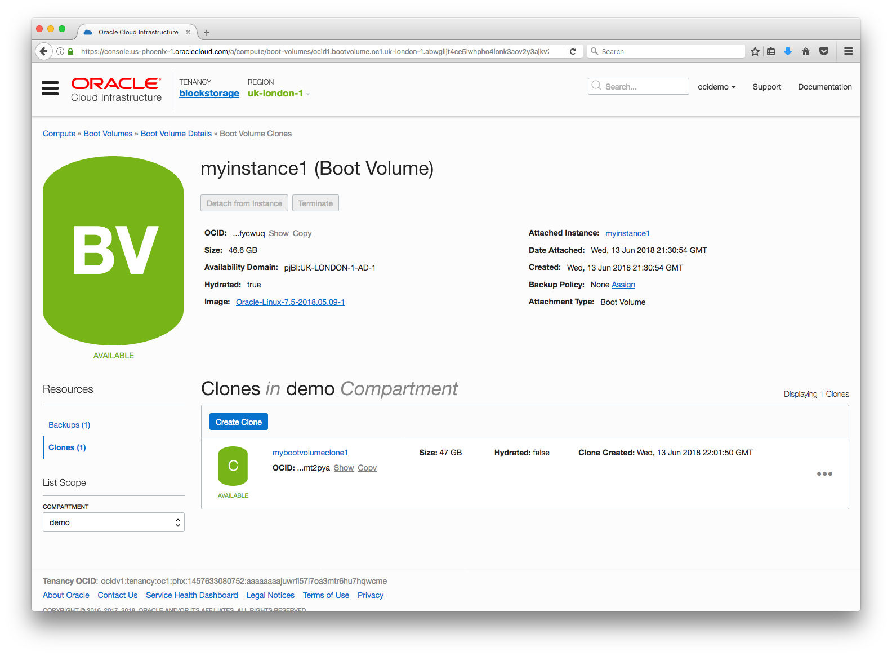Focus the browser Search box

[x=666, y=51]
